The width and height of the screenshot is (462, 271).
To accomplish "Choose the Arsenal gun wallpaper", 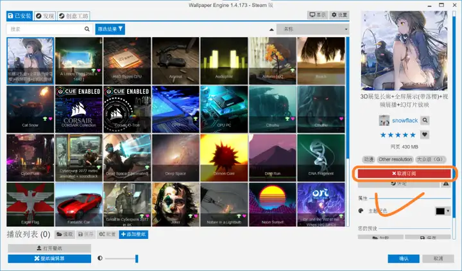I will 176,61.
